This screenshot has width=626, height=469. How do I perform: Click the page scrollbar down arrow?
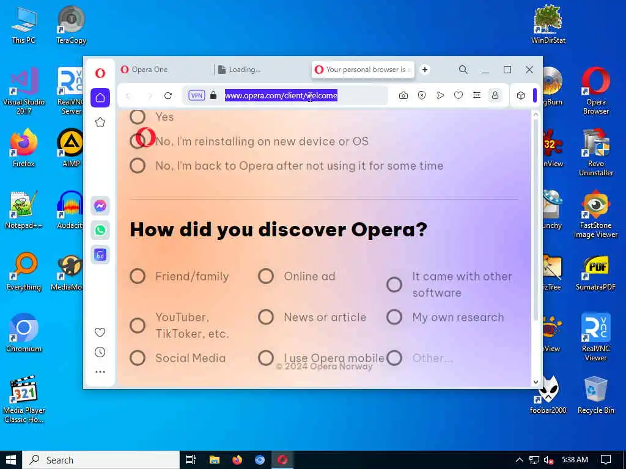[536, 382]
